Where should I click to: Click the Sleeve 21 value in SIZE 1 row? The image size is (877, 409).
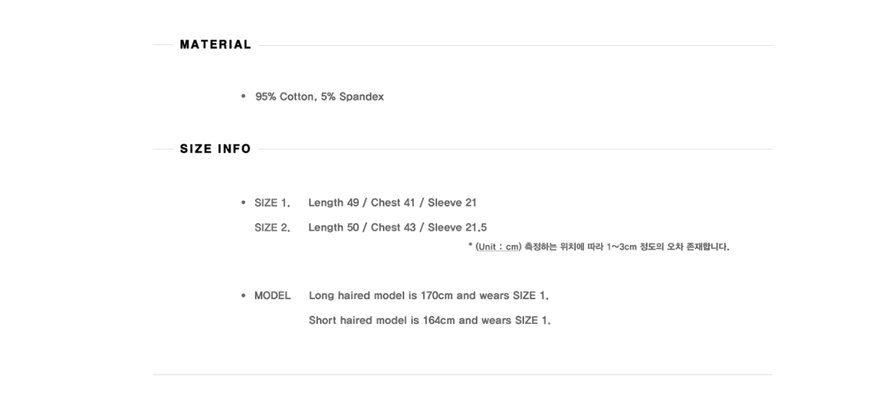[452, 203]
